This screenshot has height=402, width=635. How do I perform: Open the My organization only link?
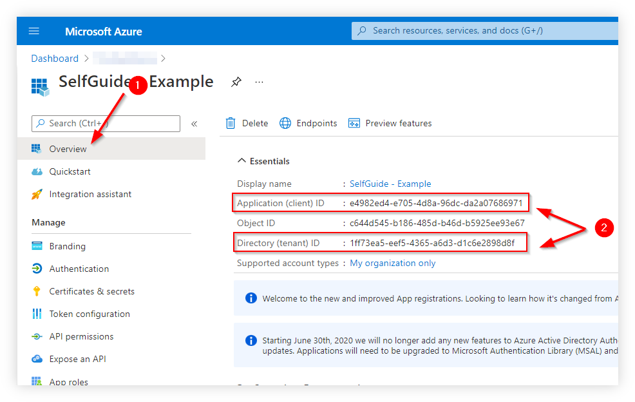(x=392, y=263)
